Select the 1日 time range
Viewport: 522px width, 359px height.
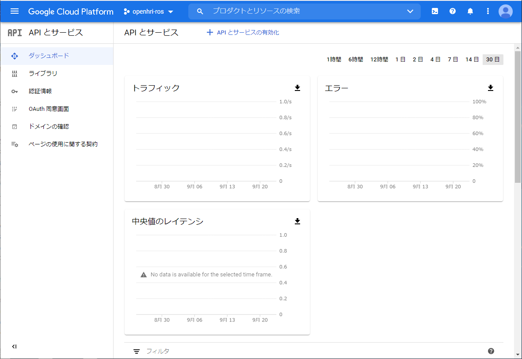coord(400,60)
